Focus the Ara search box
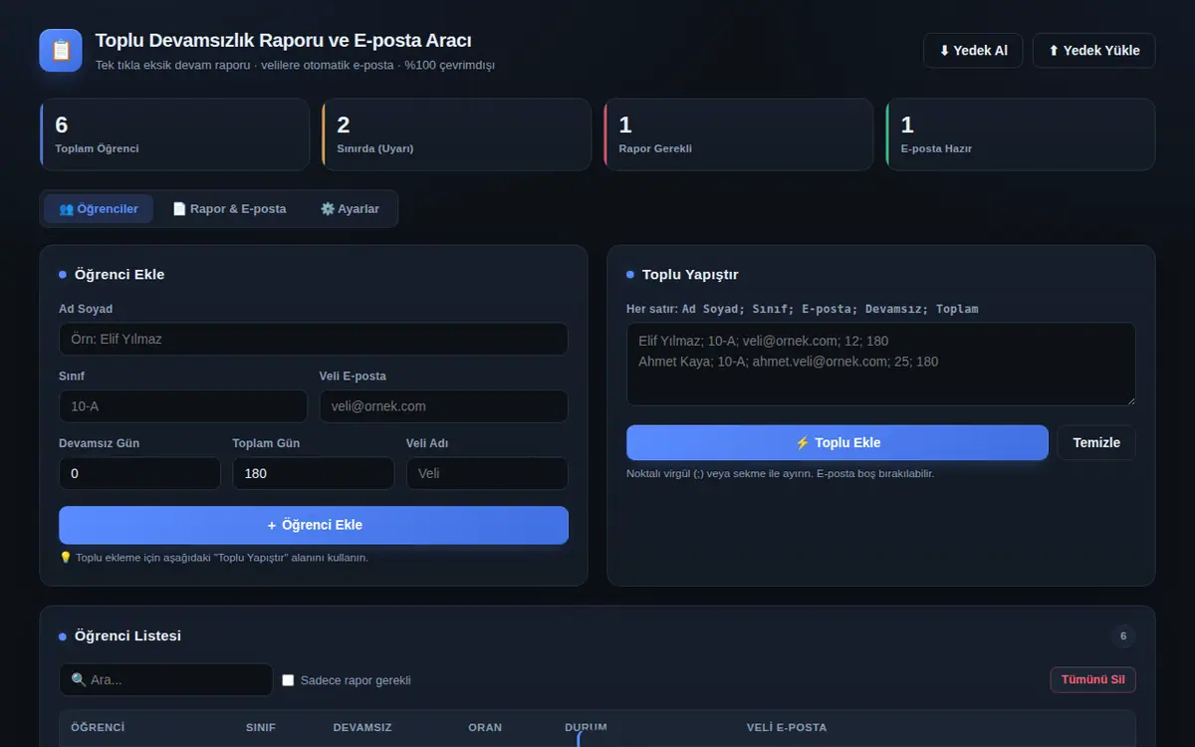The width and height of the screenshot is (1195, 747). (x=165, y=680)
